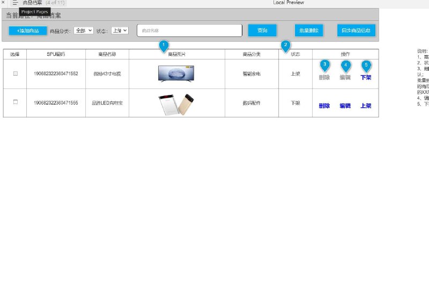Image resolution: width=429 pixels, height=282 pixels.
Task: Click the 数码配件 category cell
Action: click(252, 103)
